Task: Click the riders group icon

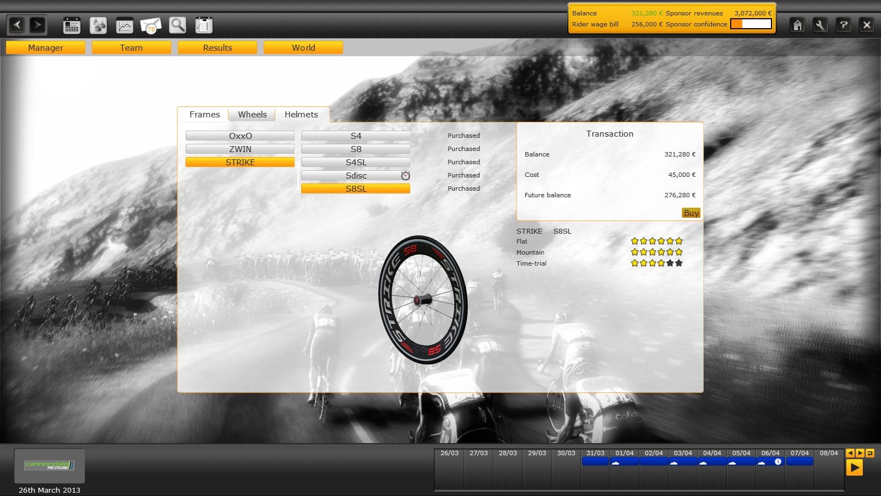Action: [98, 25]
